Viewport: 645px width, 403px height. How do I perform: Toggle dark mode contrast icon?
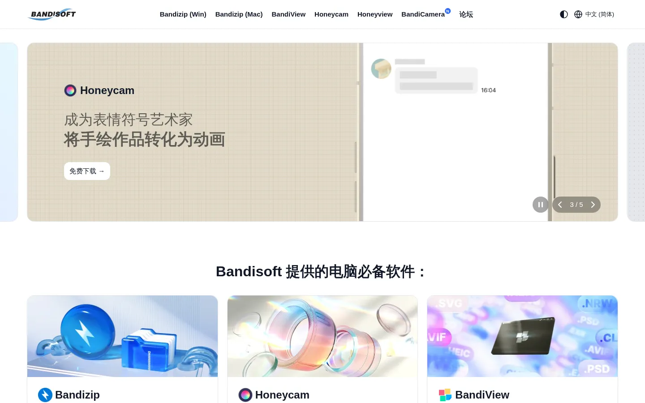564,14
